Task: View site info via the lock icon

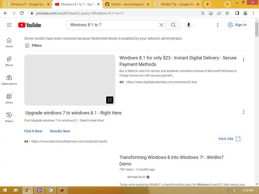Action: click(x=32, y=13)
